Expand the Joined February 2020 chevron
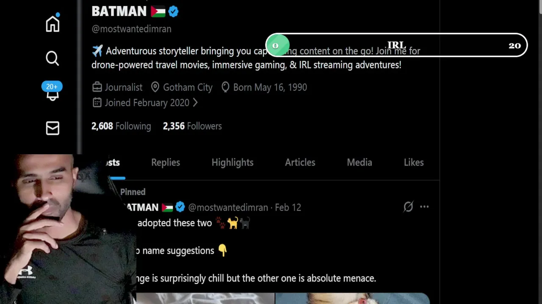 pyautogui.click(x=195, y=103)
